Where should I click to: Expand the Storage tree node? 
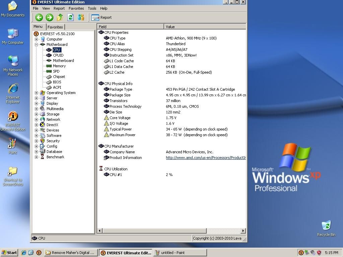coord(36,114)
